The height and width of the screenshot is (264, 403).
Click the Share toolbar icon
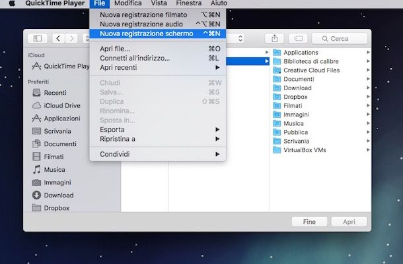click(x=274, y=39)
